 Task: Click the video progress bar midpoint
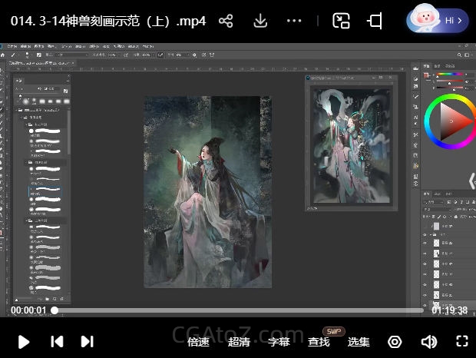click(238, 310)
